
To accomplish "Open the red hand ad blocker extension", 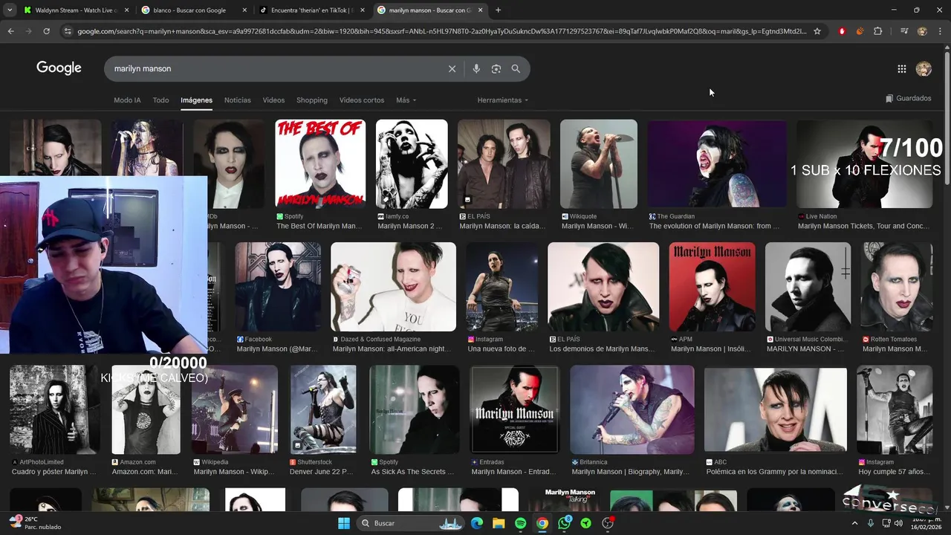I will 842,31.
